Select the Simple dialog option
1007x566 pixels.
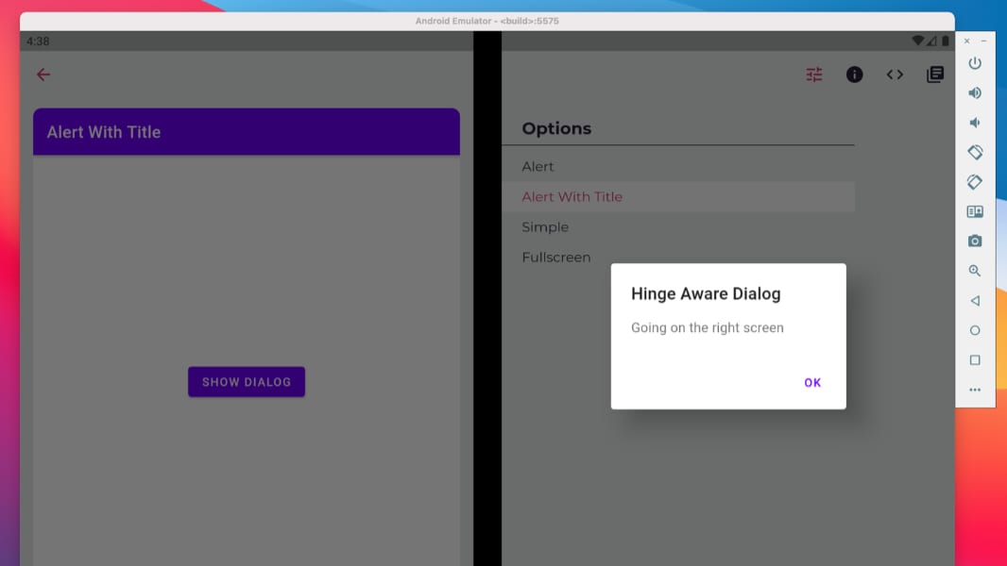pyautogui.click(x=545, y=227)
